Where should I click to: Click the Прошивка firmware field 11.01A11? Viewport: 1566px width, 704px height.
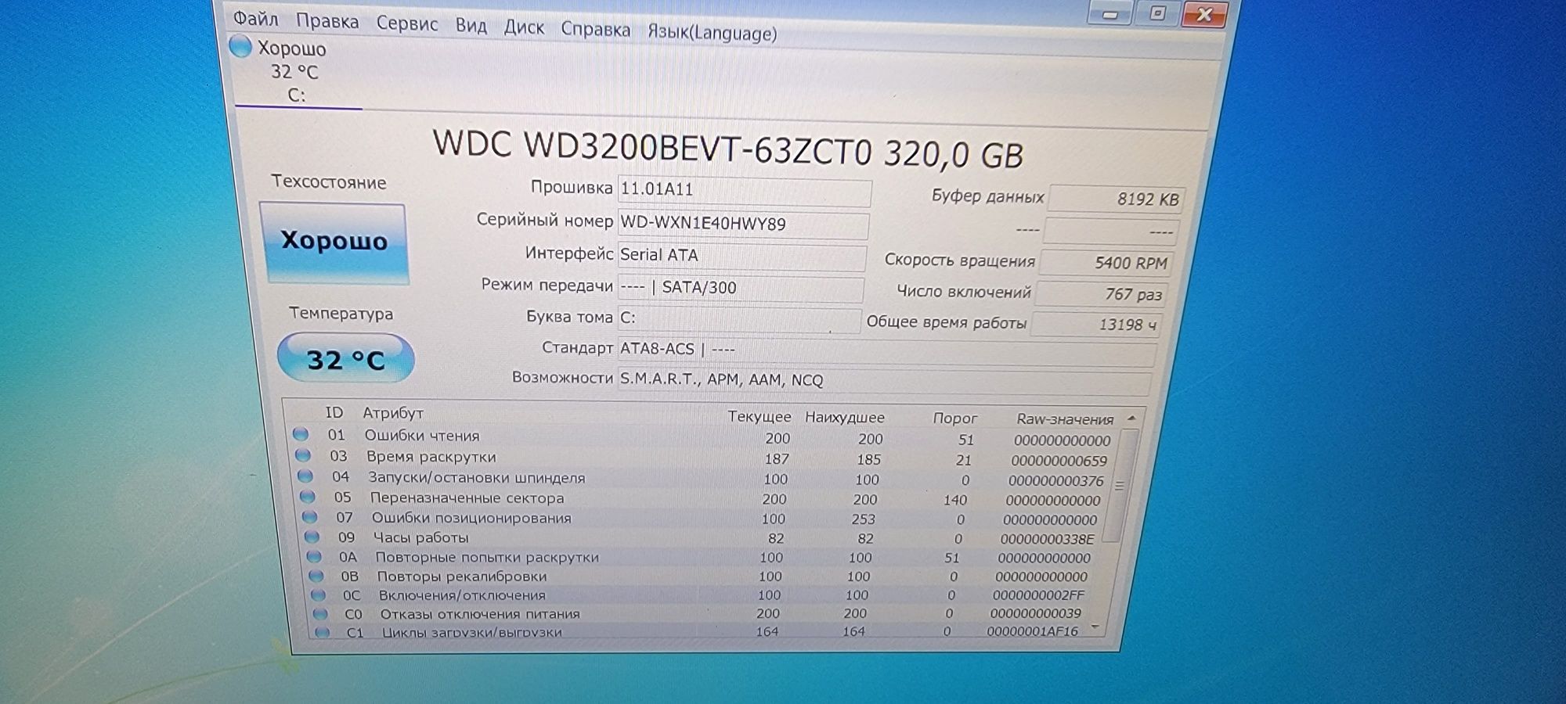pos(744,192)
